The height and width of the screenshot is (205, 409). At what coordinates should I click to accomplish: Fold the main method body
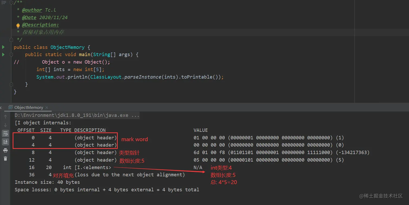click(11, 54)
